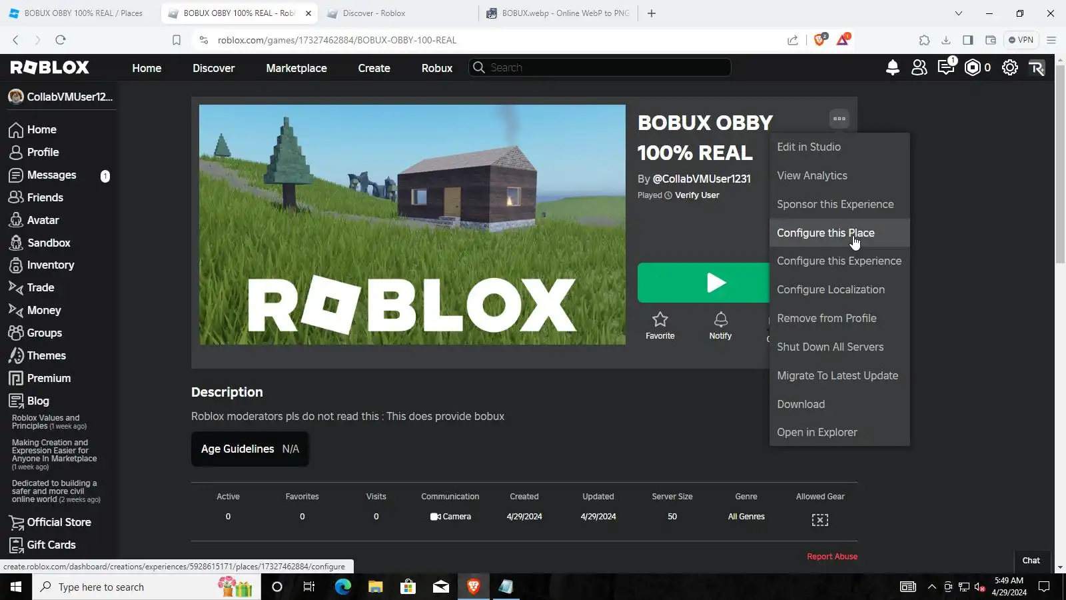Click the Verify User link

click(x=697, y=195)
